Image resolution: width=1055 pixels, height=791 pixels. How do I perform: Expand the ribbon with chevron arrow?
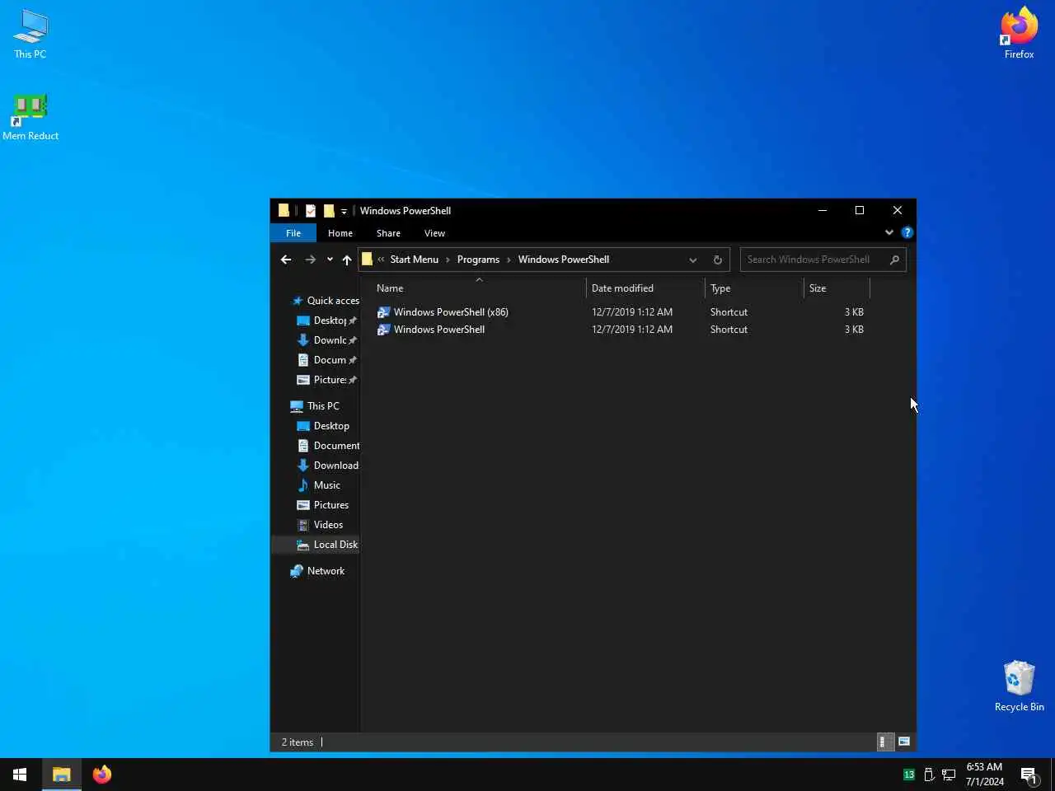tap(889, 233)
